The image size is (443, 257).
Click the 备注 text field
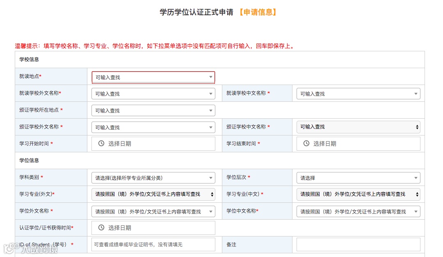point(358,245)
